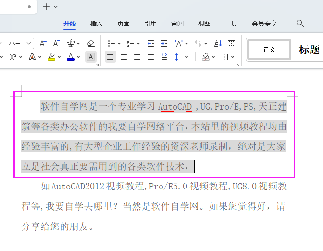The image size is (323, 251).
Task: Expand the font color dropdown arrow
Action: tap(78, 57)
